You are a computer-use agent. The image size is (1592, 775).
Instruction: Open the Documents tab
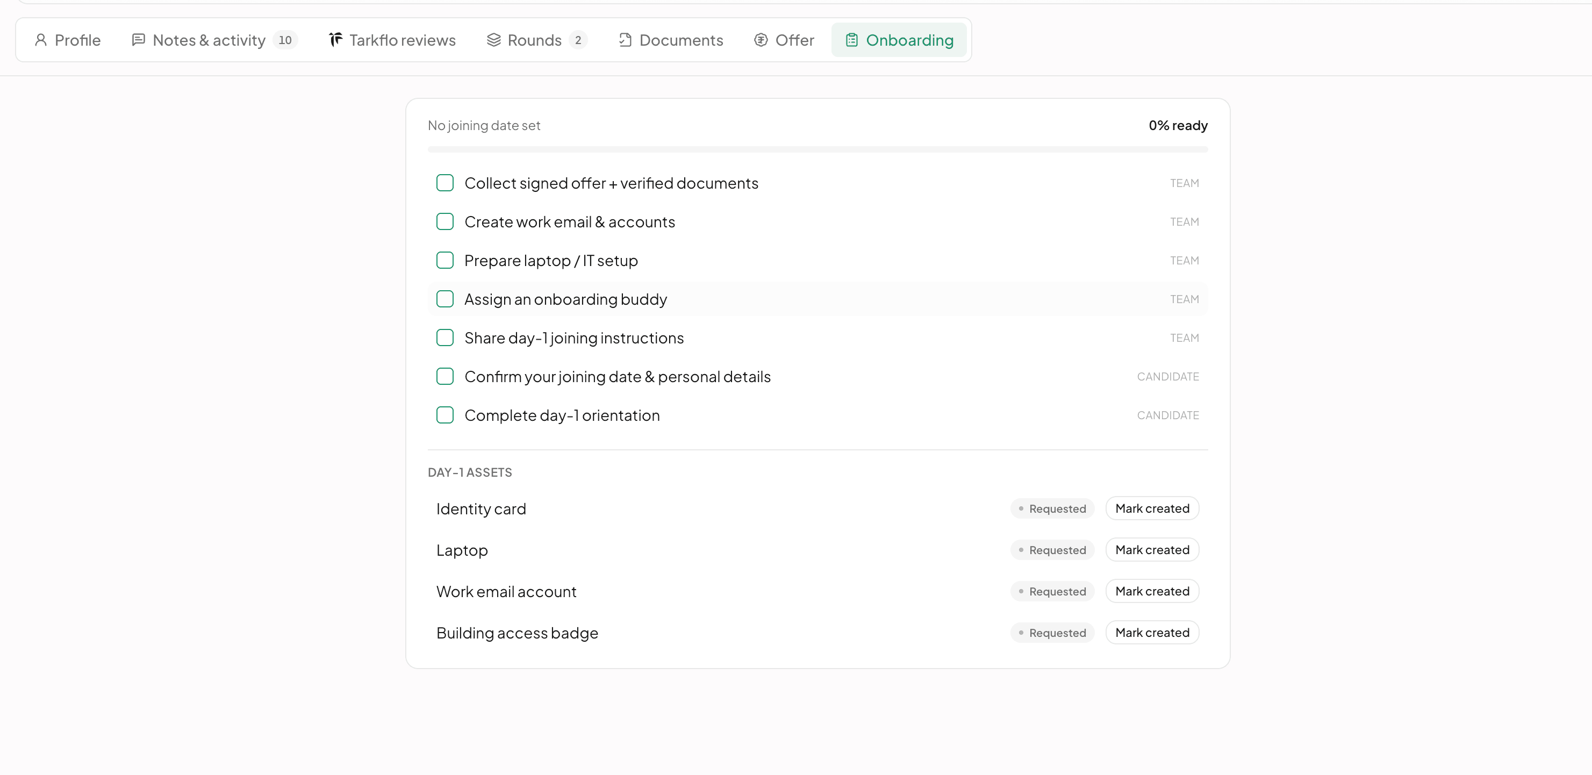pyautogui.click(x=671, y=40)
